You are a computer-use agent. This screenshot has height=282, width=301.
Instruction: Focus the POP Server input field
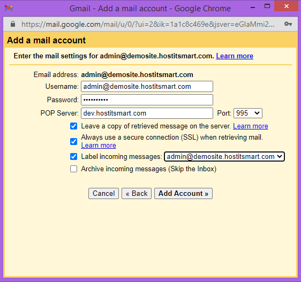pos(147,113)
